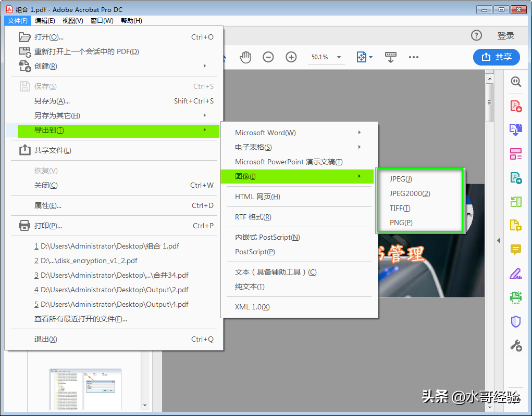
Task: Expand the fit page tool dropdown arrow
Action: pyautogui.click(x=370, y=57)
